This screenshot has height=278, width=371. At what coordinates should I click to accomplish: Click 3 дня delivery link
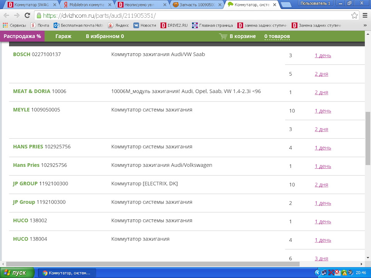pos(321,258)
